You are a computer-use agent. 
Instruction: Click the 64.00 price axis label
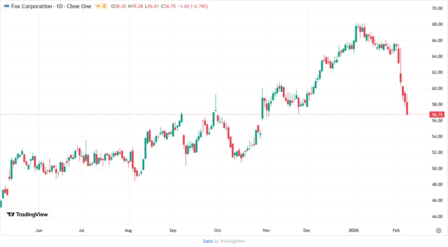437,57
